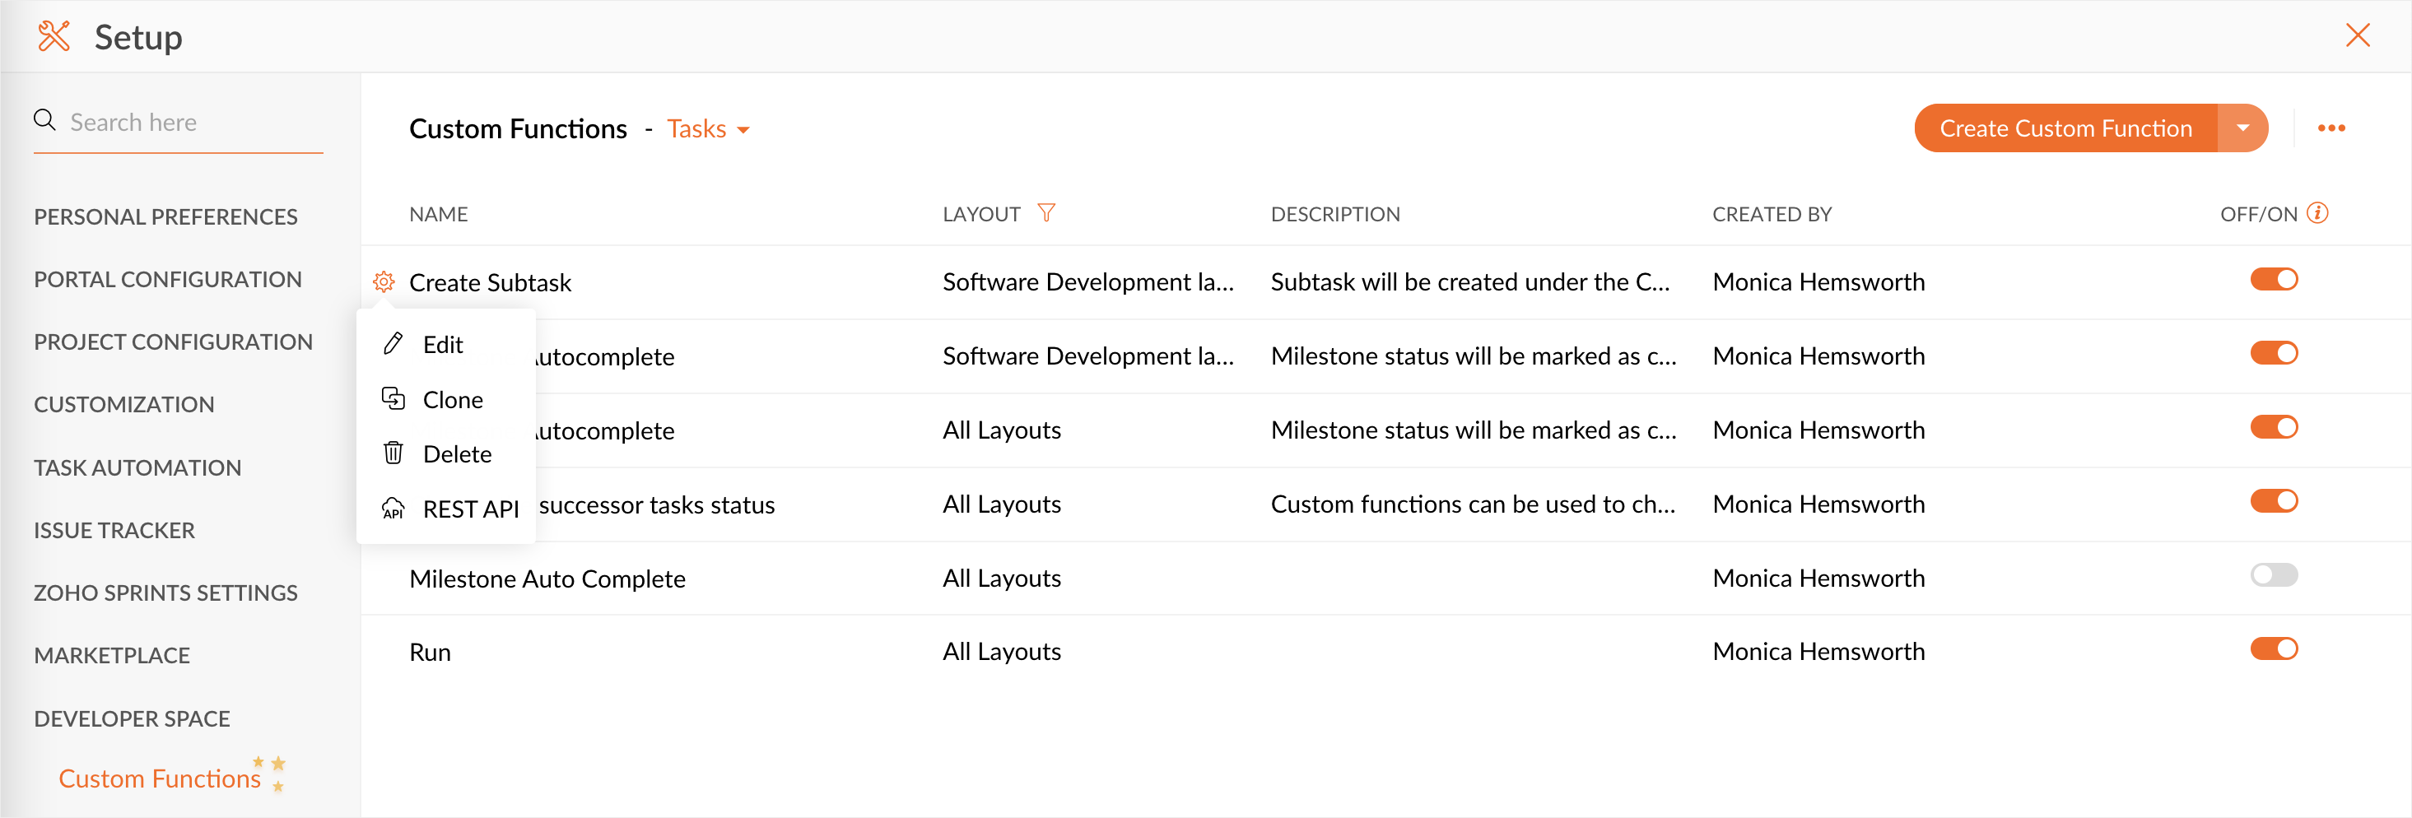Click the gear icon beside Create Subtask

(384, 281)
